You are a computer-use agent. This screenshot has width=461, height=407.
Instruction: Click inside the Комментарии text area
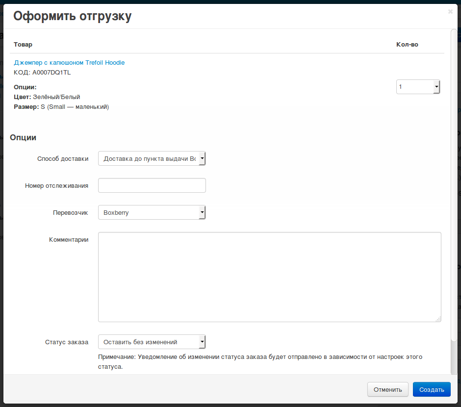tap(269, 277)
